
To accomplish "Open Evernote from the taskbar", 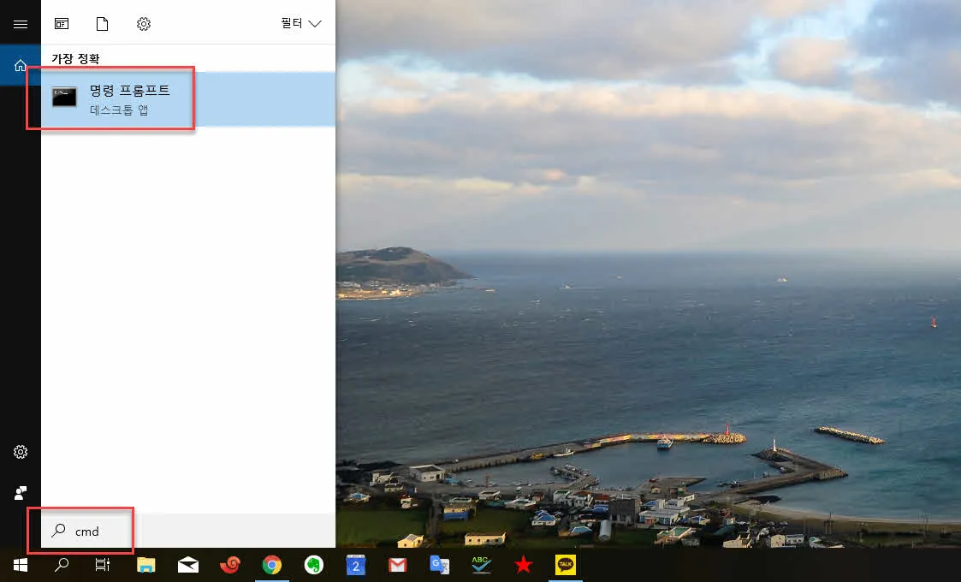I will (x=314, y=565).
